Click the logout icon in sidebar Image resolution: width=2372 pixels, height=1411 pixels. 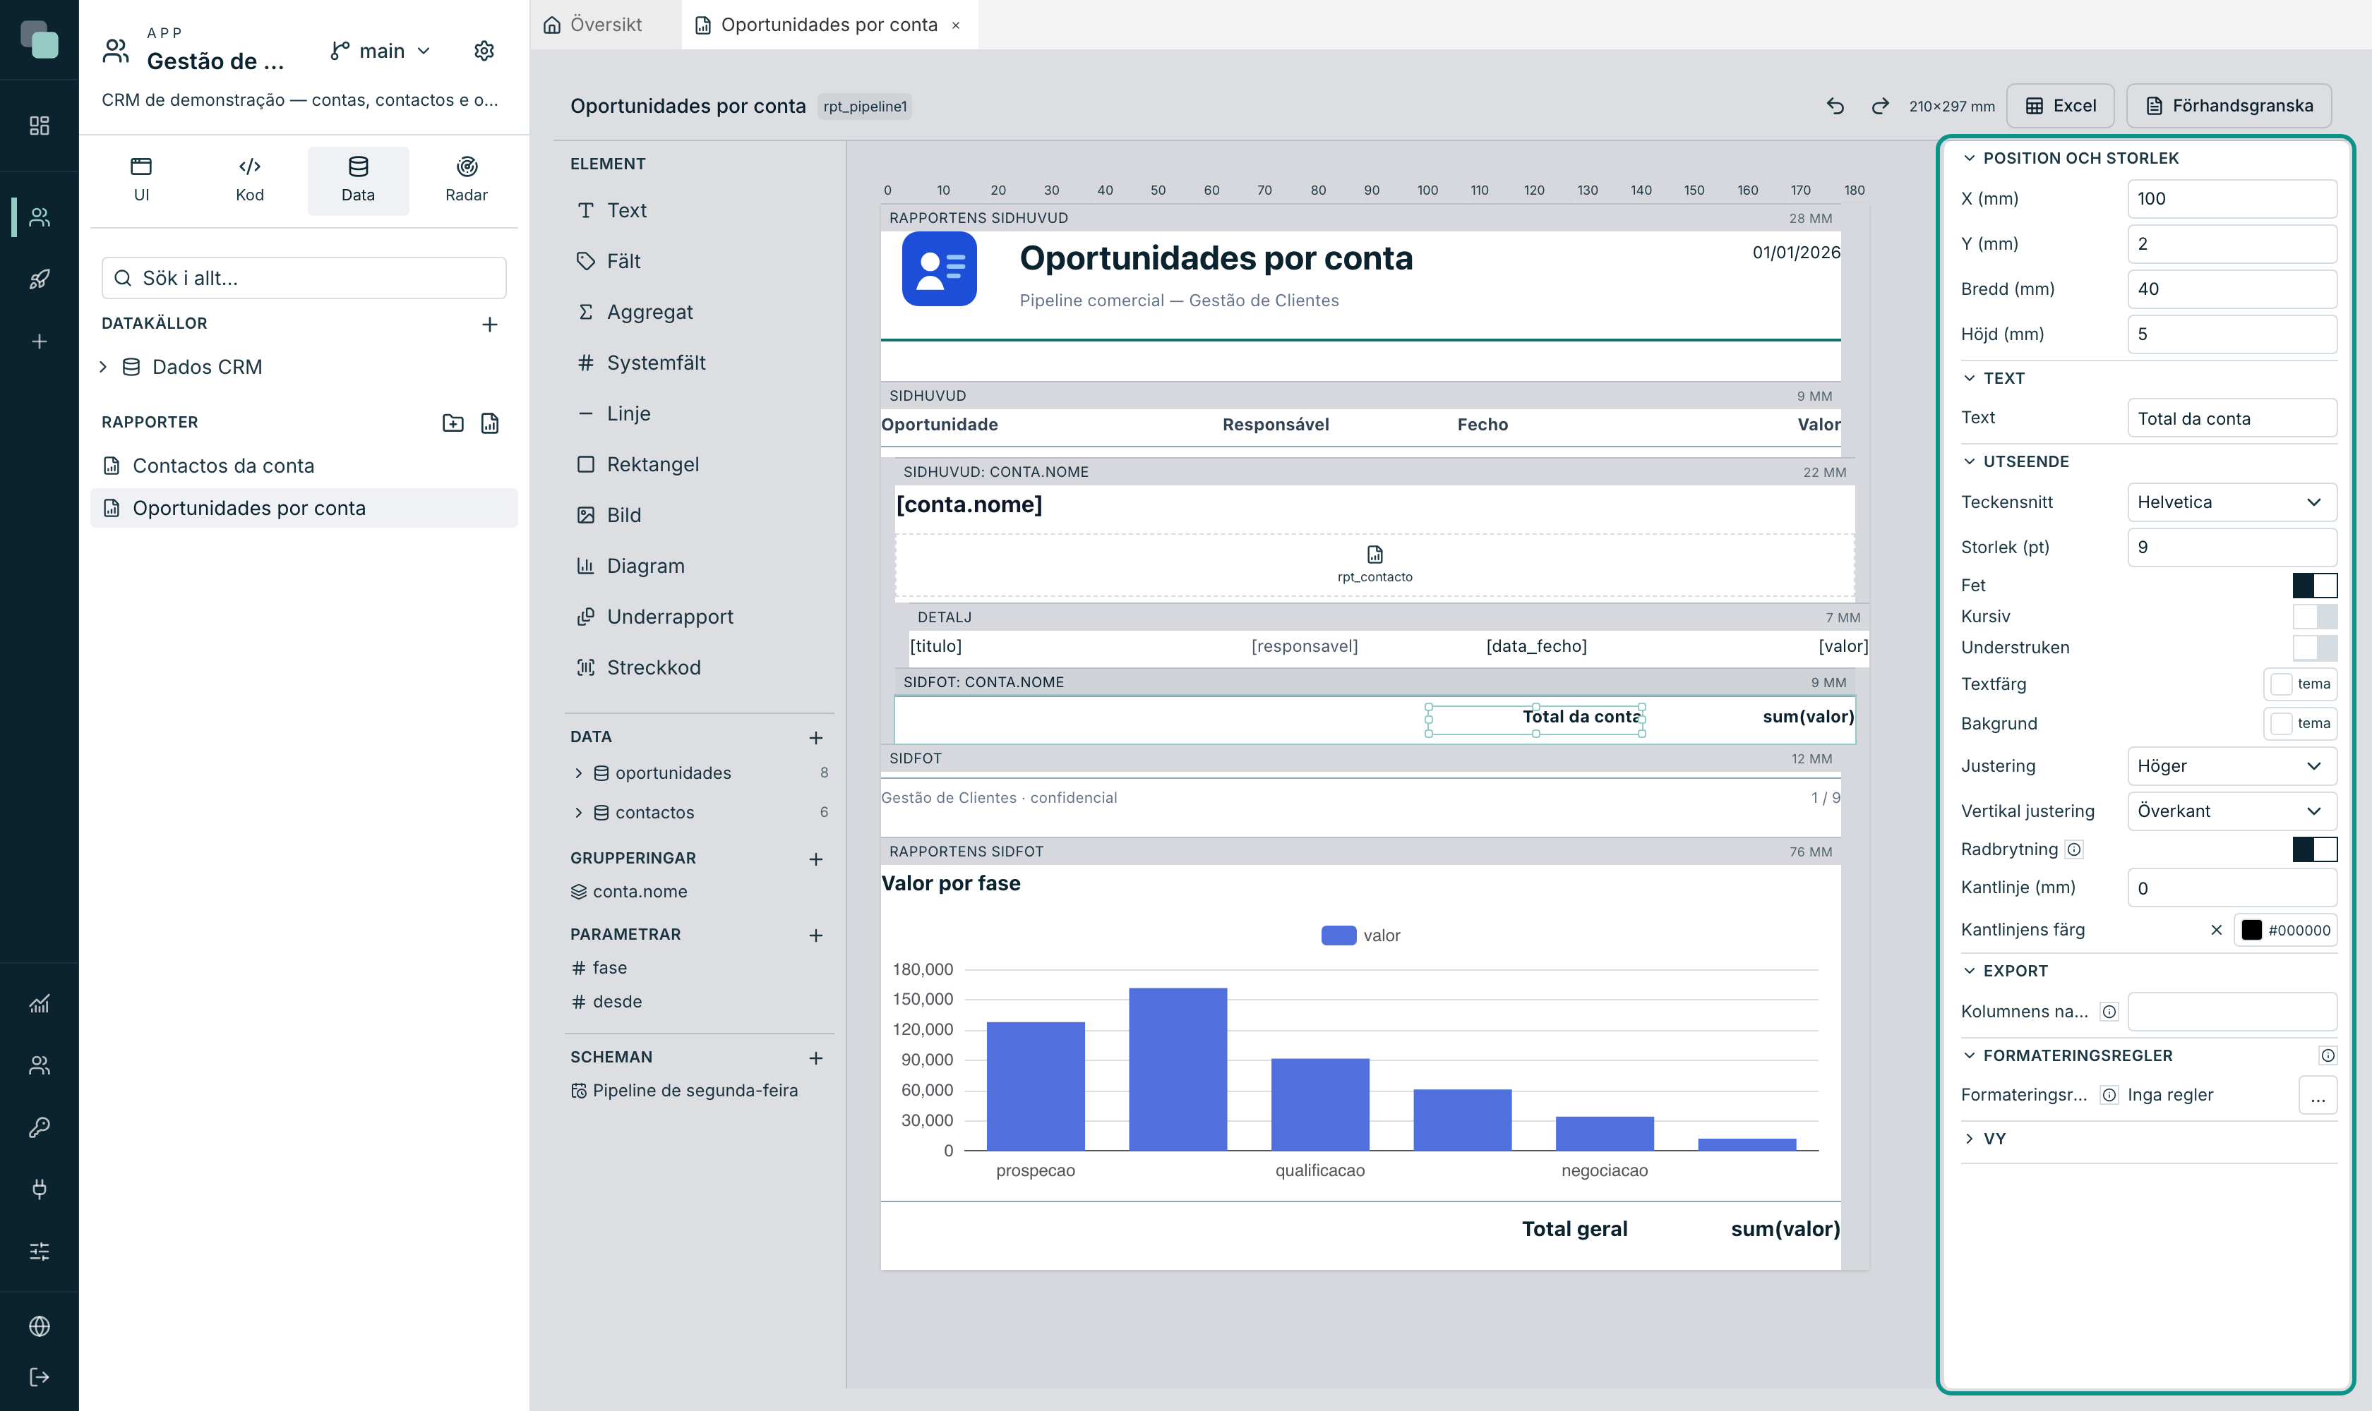coord(39,1376)
